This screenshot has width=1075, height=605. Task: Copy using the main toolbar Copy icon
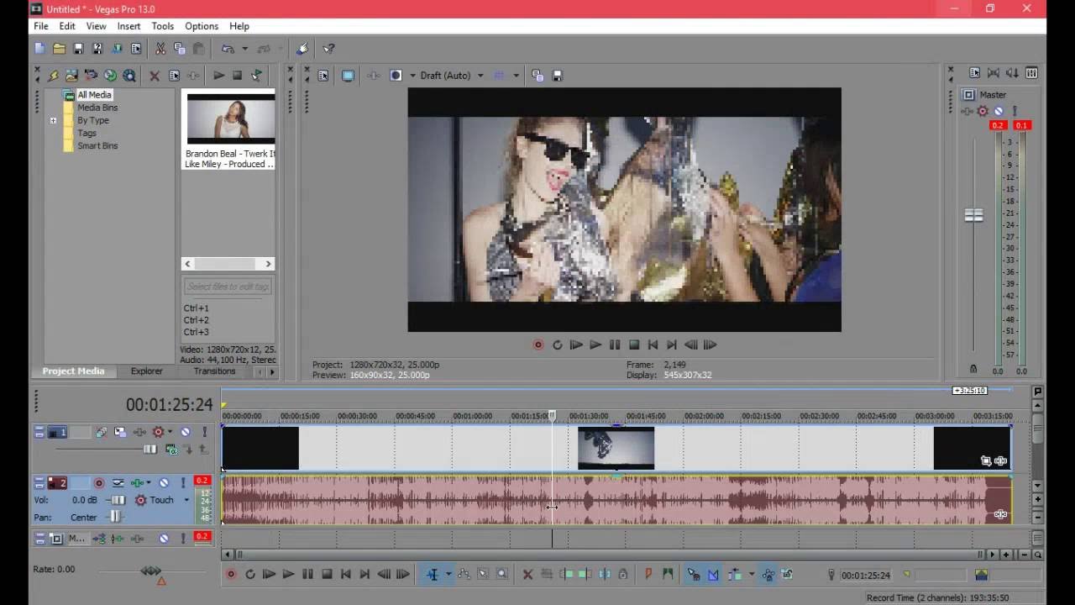click(x=179, y=49)
